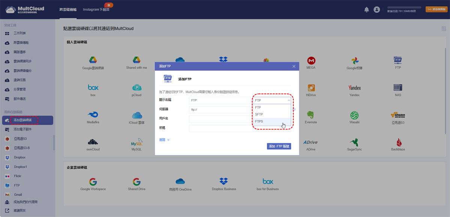Open the Google Workspace enterprise icon

[93, 182]
